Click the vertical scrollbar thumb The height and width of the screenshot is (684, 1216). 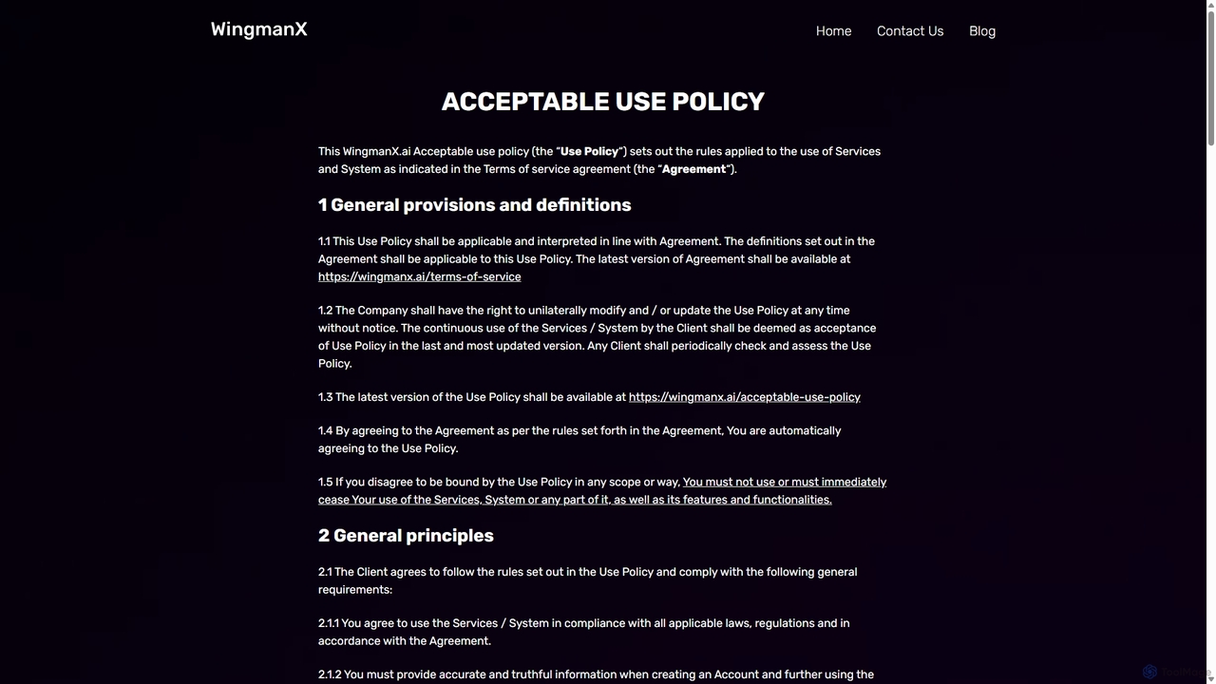point(1210,78)
